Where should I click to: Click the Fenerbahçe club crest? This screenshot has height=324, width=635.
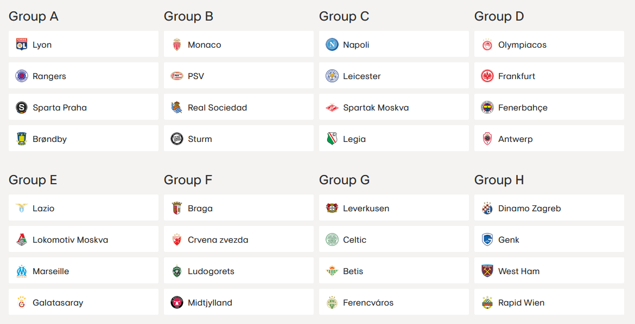(x=487, y=107)
